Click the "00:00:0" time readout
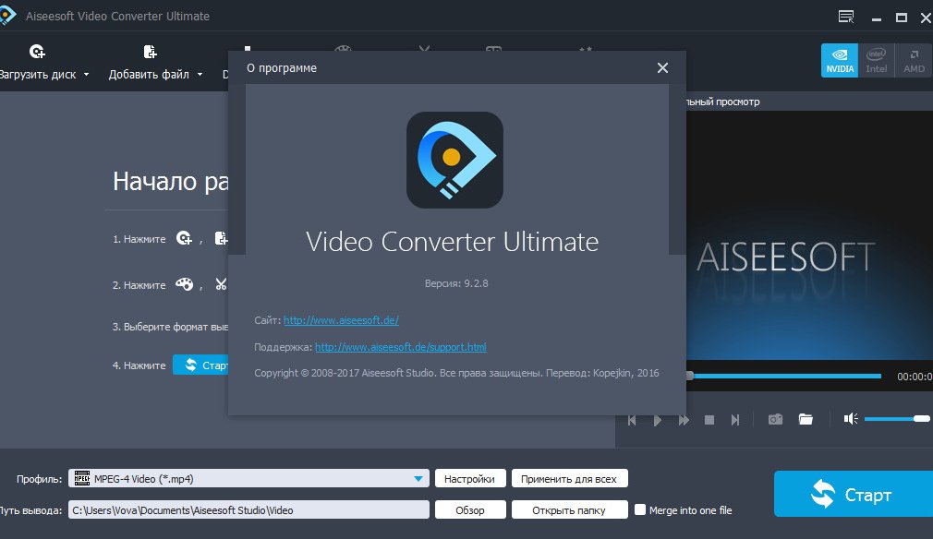933x539 pixels. point(915,377)
